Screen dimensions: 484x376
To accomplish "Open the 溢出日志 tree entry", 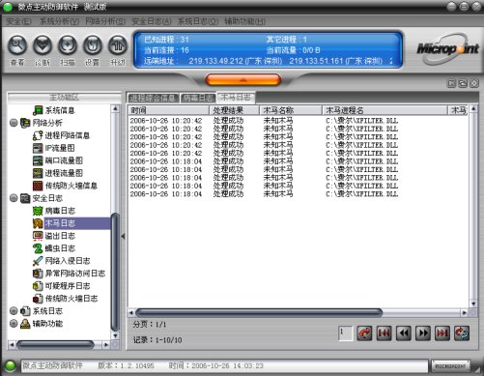I will point(54,236).
